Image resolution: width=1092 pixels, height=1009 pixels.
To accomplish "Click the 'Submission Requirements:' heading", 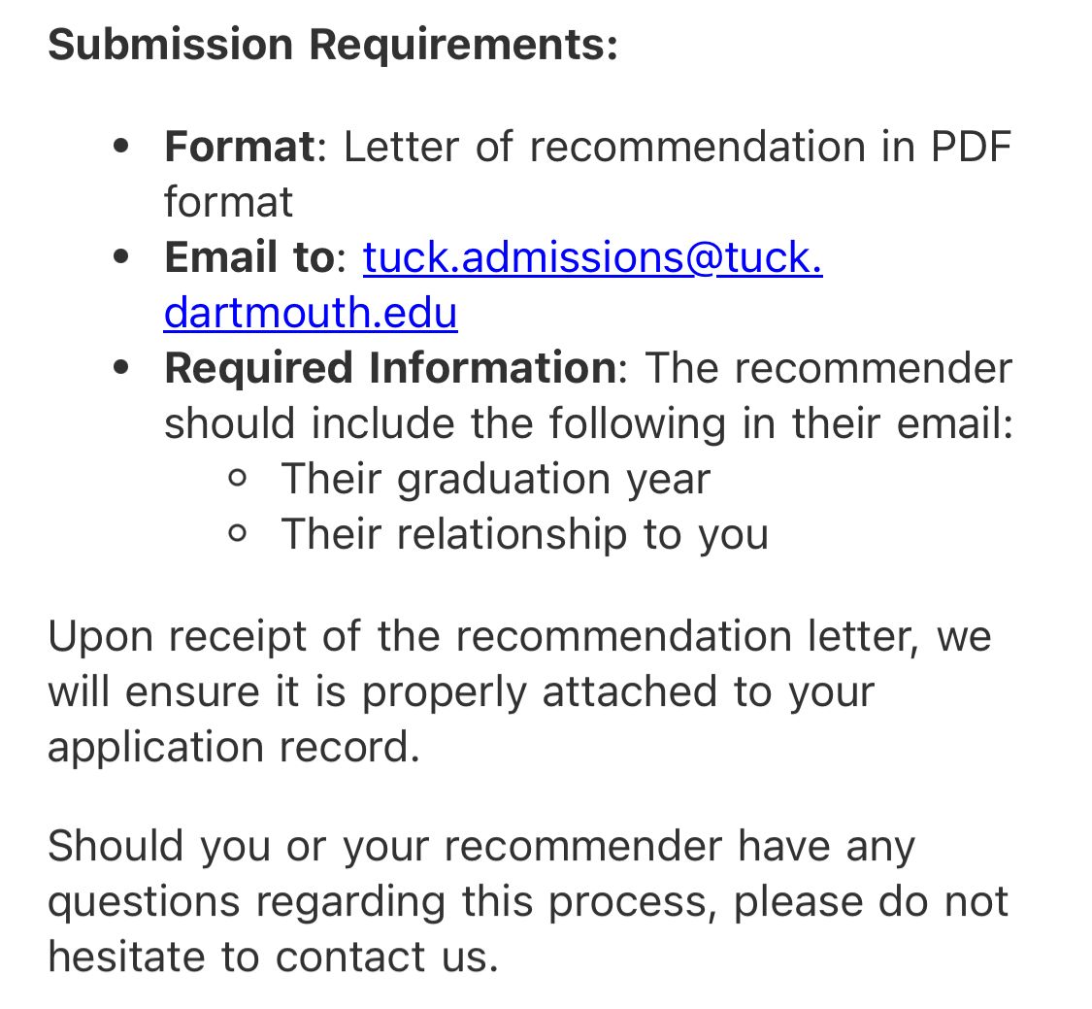I will [x=333, y=45].
